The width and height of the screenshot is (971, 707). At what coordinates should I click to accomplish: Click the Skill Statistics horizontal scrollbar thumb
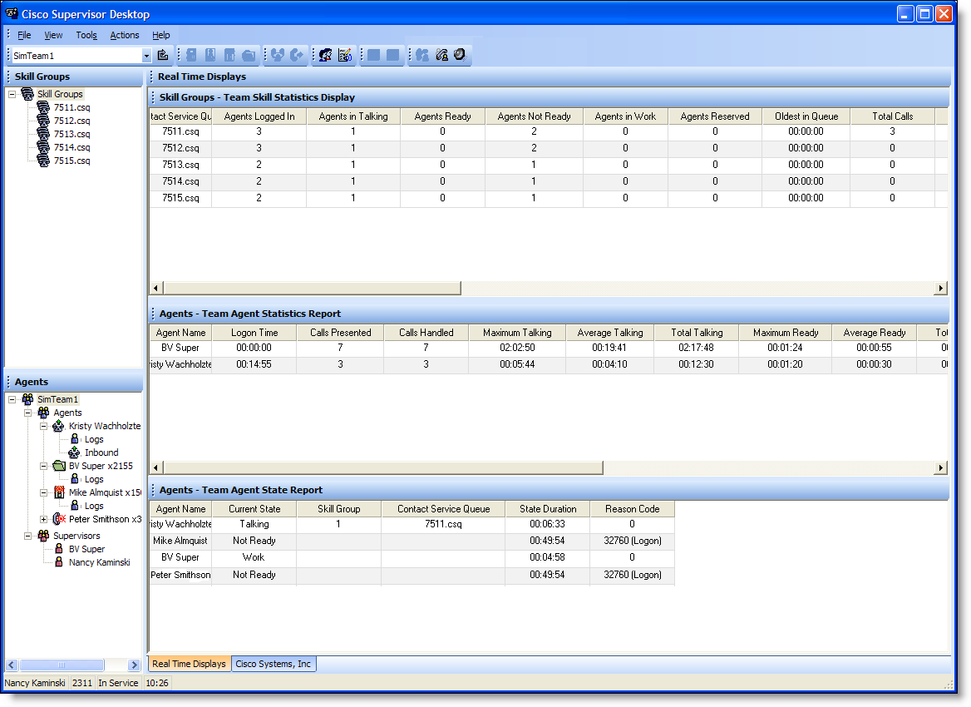click(x=312, y=288)
